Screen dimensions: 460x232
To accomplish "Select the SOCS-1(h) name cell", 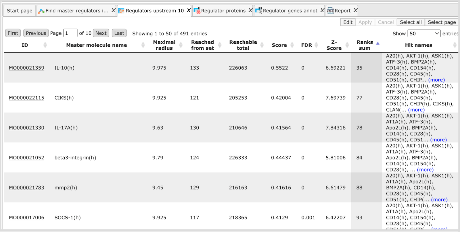I will click(x=68, y=217).
